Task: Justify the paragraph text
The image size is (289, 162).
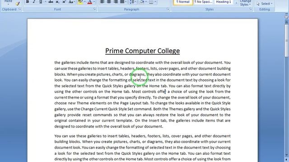Action: (x=122, y=2)
